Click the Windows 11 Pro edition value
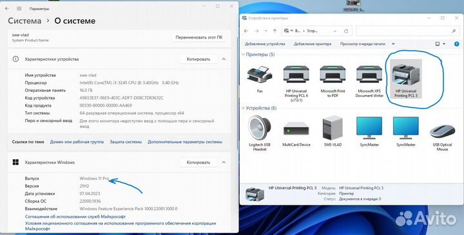The image size is (464, 235). point(94,178)
